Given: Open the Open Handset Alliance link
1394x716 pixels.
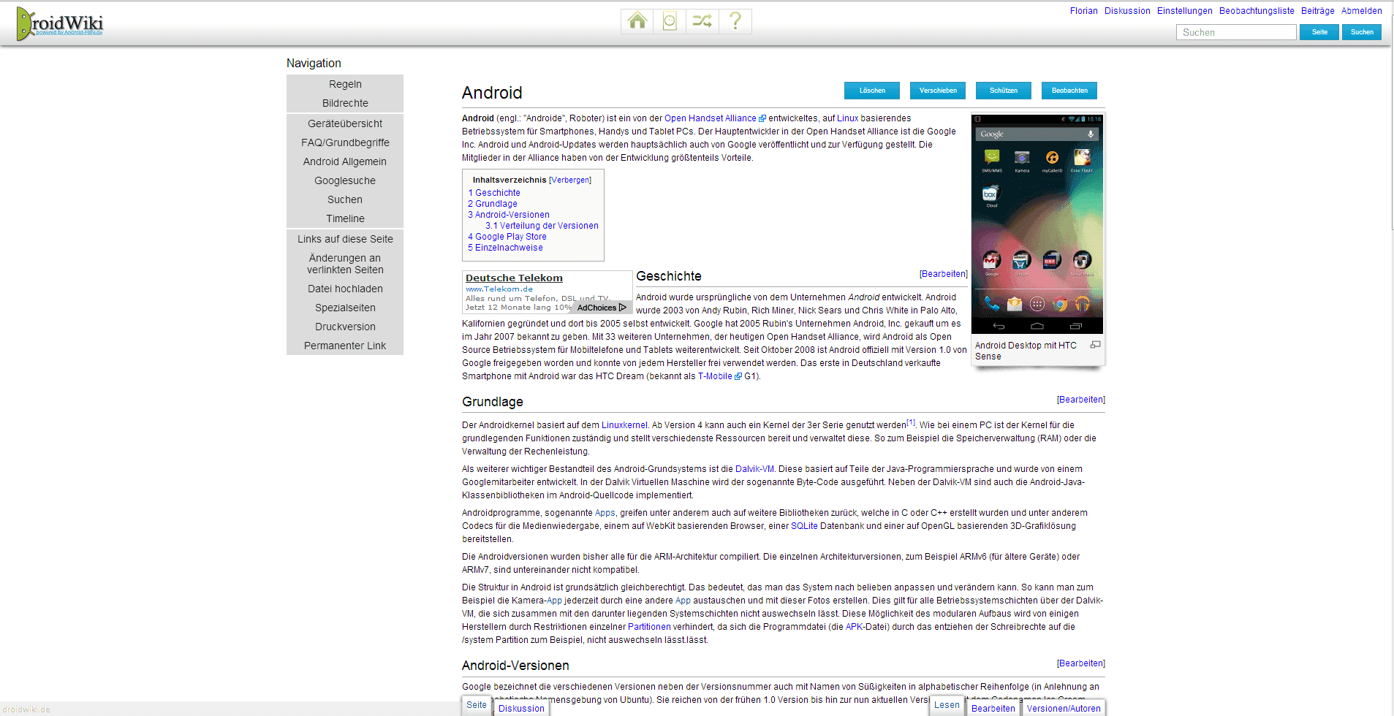Looking at the screenshot, I should click(x=711, y=118).
